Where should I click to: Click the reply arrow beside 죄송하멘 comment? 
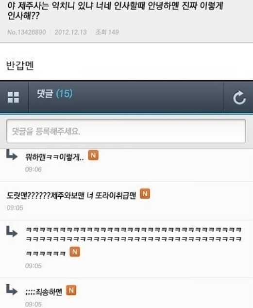pos(12,290)
